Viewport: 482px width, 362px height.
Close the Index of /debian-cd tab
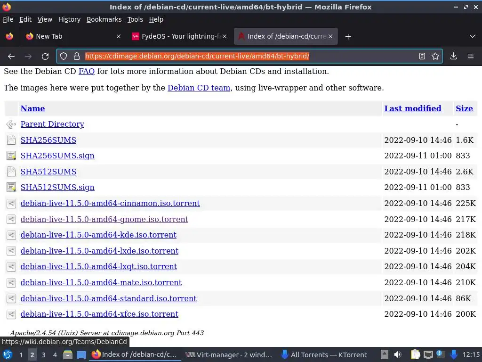[330, 36]
